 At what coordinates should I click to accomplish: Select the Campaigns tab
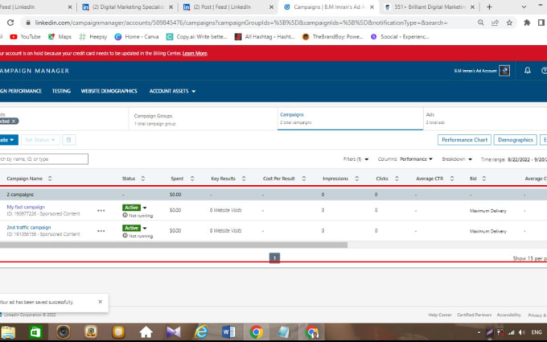350,118
